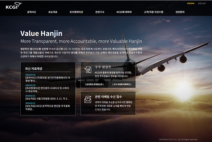The height and width of the screenshot is (142, 212).
Task: Switch language to KOREAN
Action: [191, 3]
